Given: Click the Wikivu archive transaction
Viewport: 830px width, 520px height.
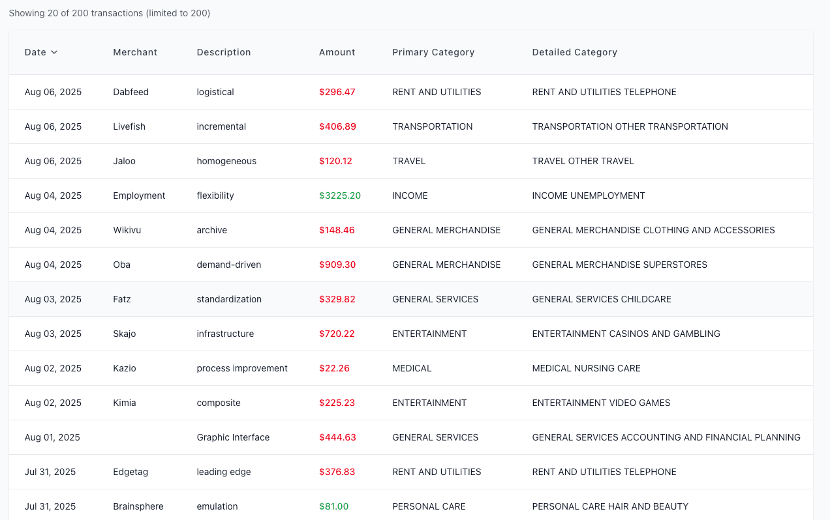Looking at the screenshot, I should (x=127, y=230).
